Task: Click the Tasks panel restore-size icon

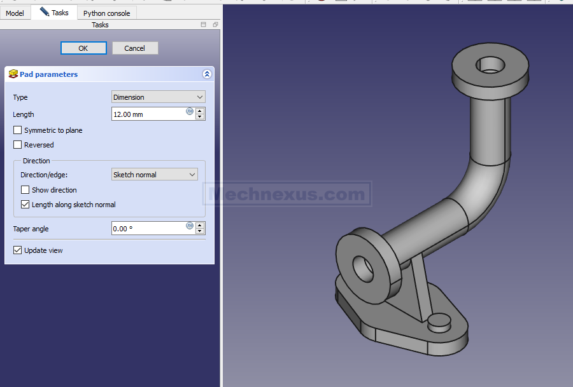Action: pyautogui.click(x=204, y=24)
